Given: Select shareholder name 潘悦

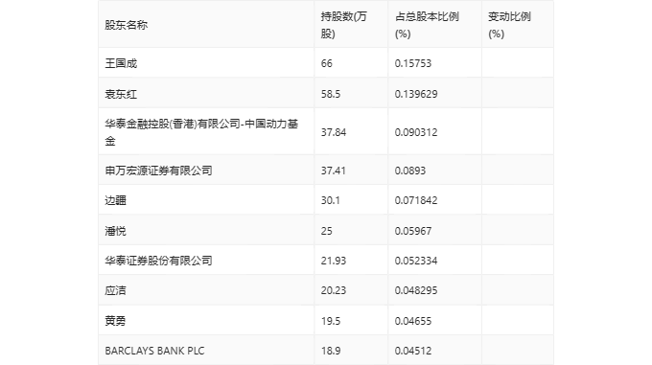Looking at the screenshot, I should click(x=115, y=231).
